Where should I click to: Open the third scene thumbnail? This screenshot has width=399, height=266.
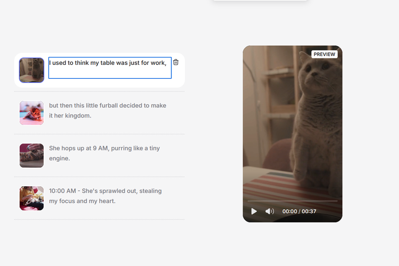pyautogui.click(x=31, y=155)
